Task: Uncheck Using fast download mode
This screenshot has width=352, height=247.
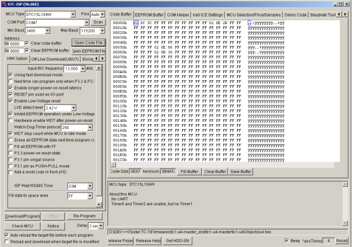Action: 10,75
